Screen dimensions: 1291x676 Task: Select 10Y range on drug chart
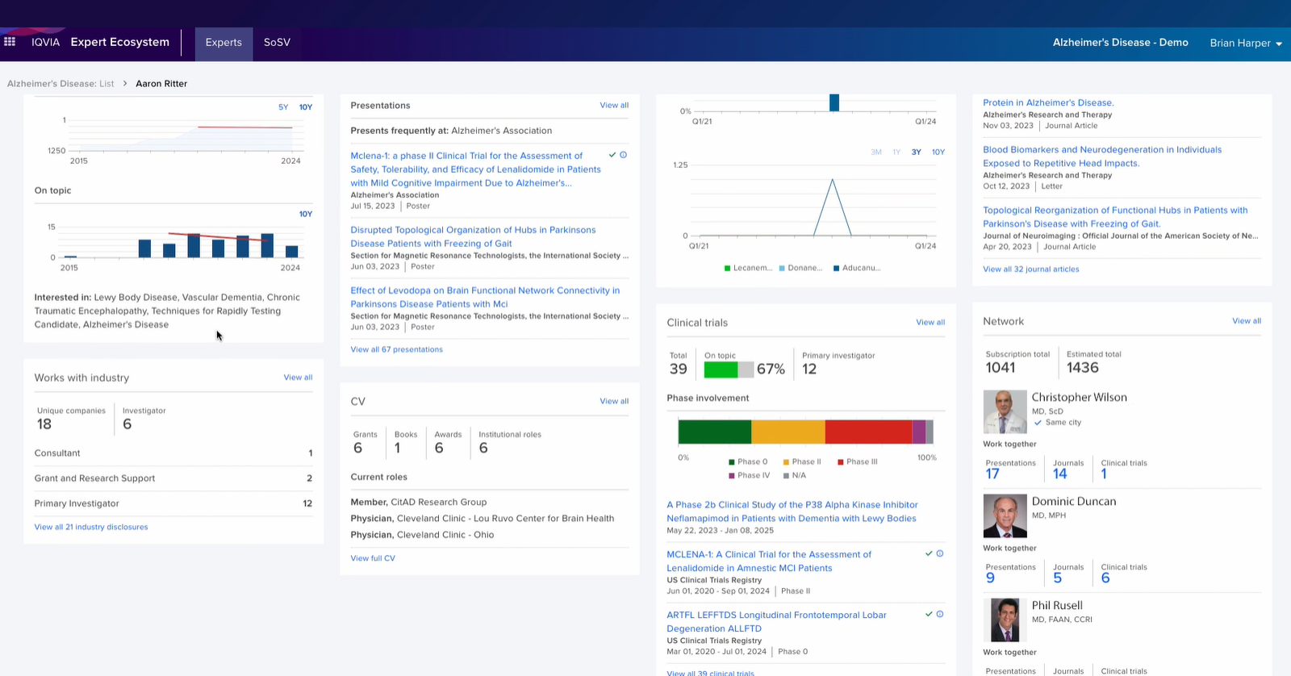938,152
